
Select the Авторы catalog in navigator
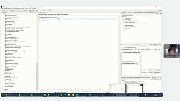(8, 68)
